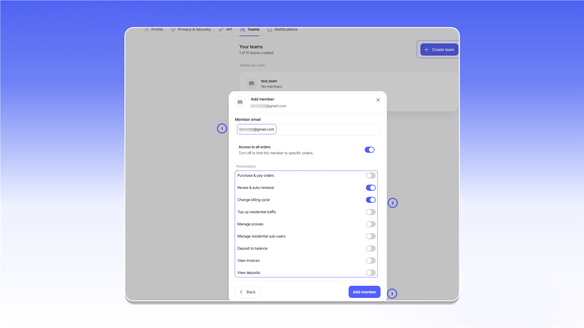Enable Purchase & pay orders permission
This screenshot has width=584, height=328.
click(x=371, y=176)
